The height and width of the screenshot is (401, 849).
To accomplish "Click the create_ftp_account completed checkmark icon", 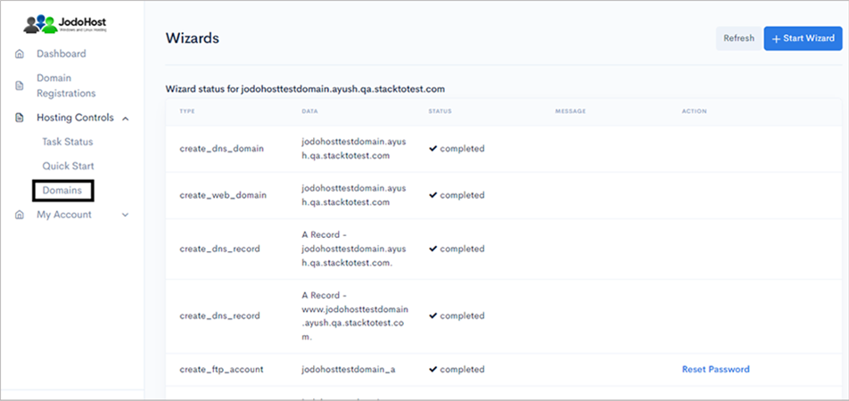I will [433, 369].
